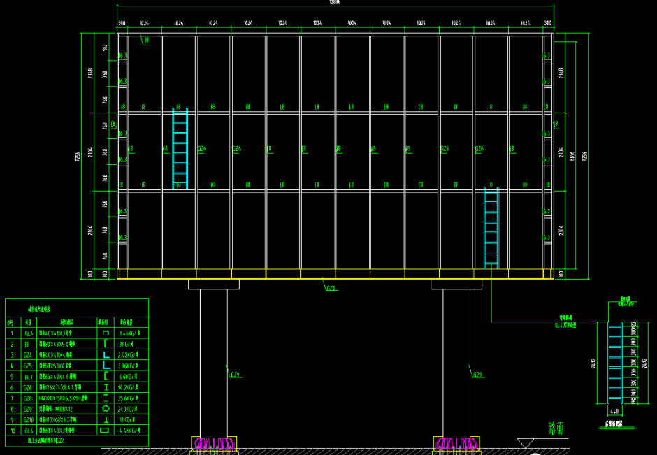This screenshot has height=455, width=657.
Task: Select the cyan ladder in upper-left frame bay
Action: [x=180, y=148]
